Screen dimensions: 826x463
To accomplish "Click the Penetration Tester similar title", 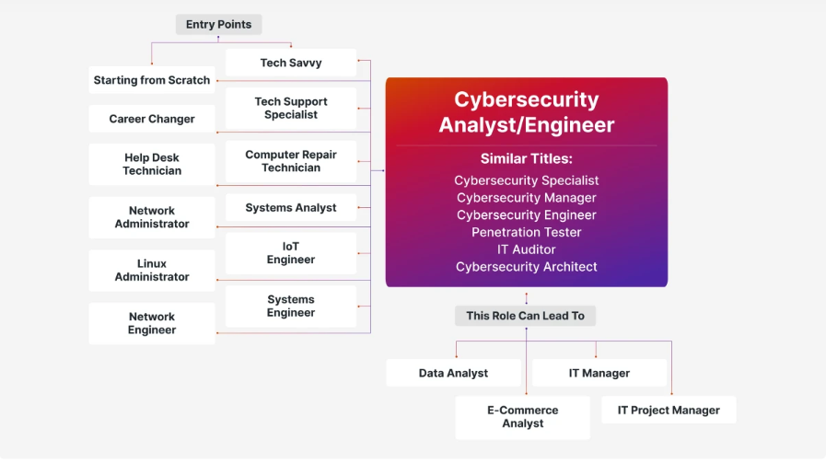I will tap(527, 232).
